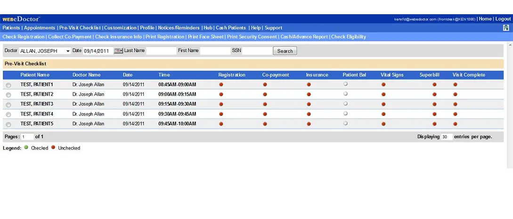
Task: Click the Last Name input field
Action: pyautogui.click(x=161, y=51)
